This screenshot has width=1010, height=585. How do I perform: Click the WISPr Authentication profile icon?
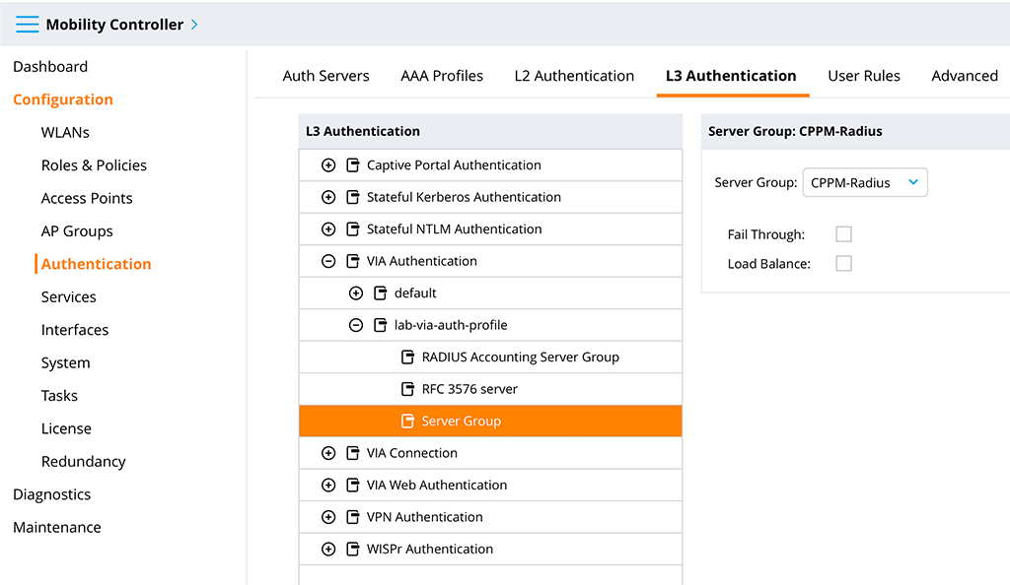click(353, 550)
